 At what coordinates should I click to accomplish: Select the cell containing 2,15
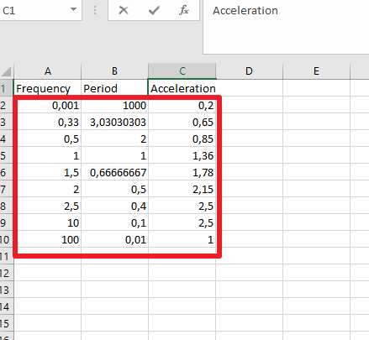pos(182,189)
